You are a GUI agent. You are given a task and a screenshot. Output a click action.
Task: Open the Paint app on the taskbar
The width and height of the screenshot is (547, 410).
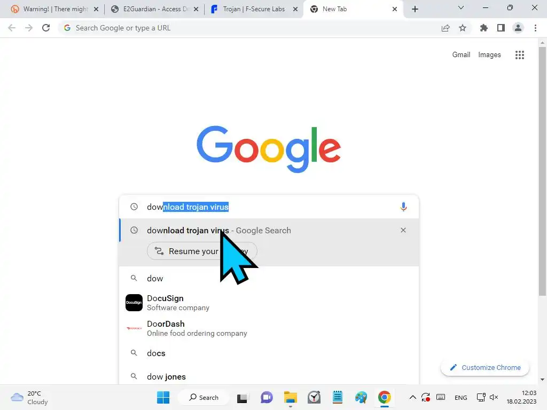pyautogui.click(x=361, y=397)
